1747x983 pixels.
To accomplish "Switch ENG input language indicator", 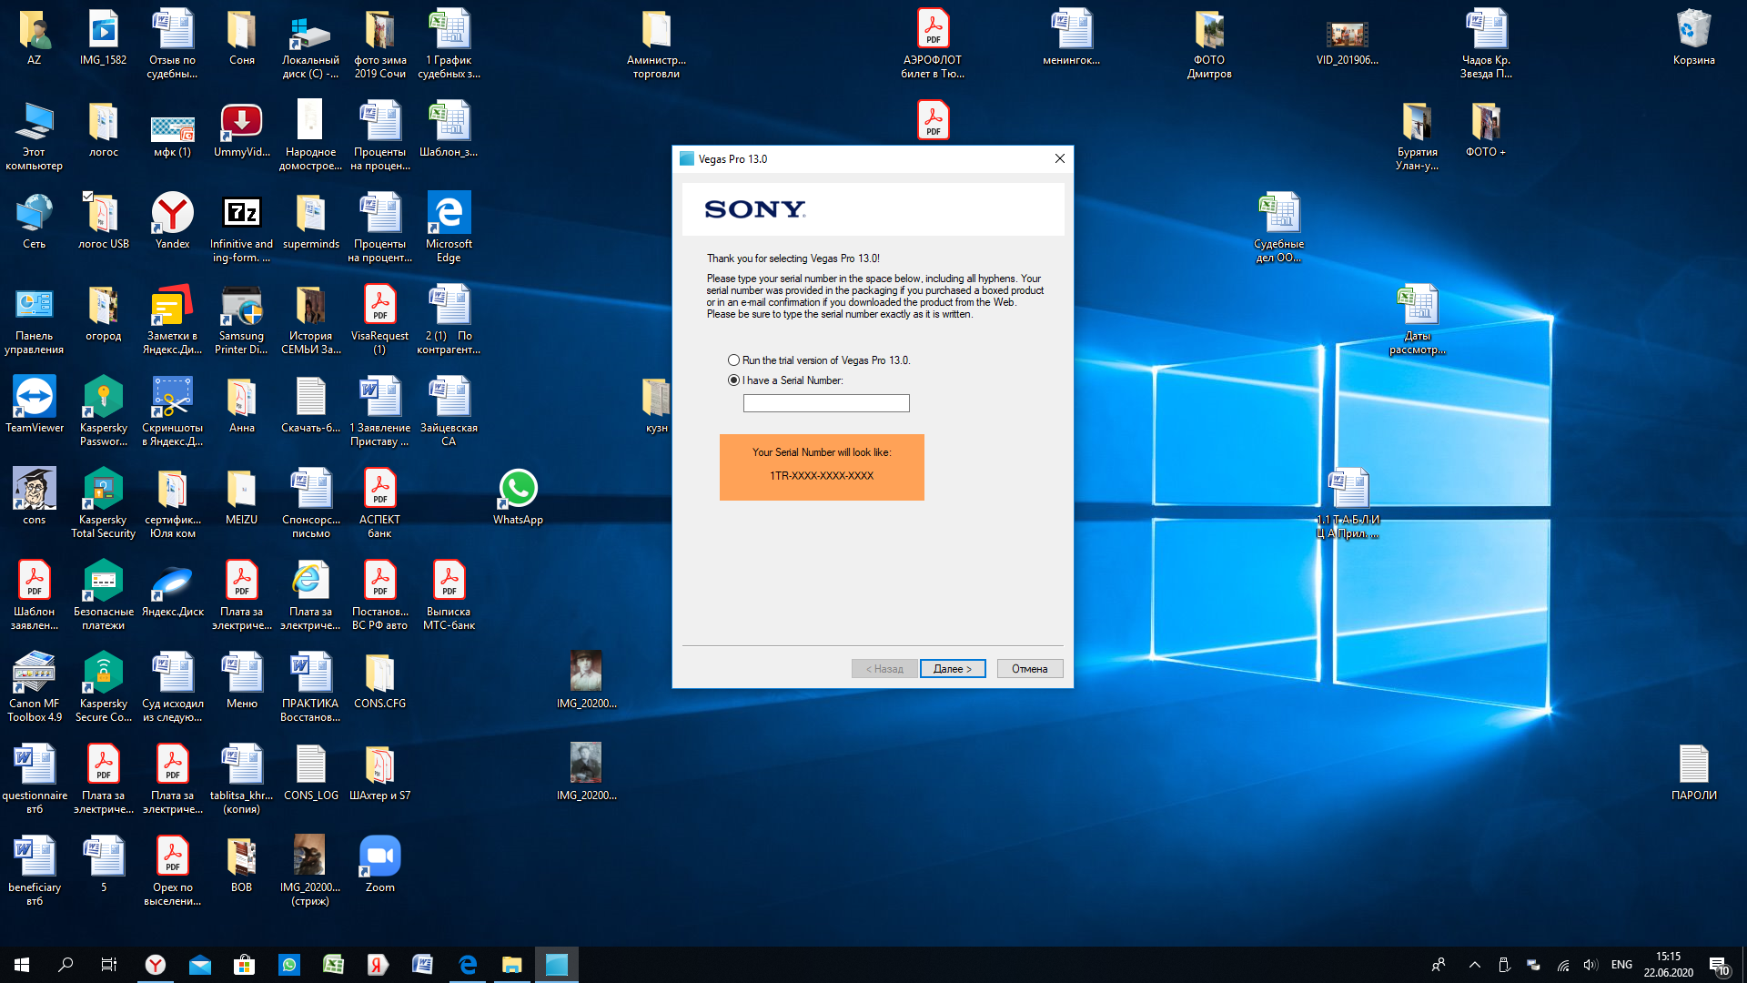I will (1621, 965).
